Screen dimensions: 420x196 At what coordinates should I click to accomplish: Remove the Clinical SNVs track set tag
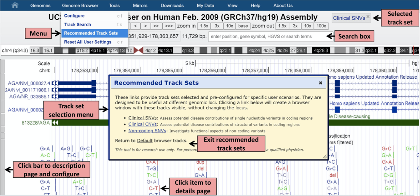368,16
